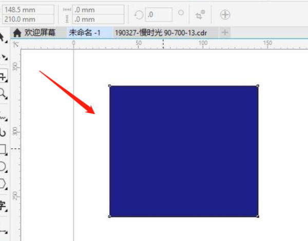Image resolution: width=308 pixels, height=241 pixels.
Task: Click the top-right corner node of rectangle
Action: click(258, 86)
